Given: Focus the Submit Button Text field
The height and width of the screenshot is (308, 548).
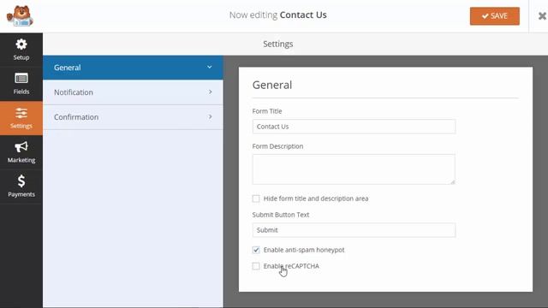Looking at the screenshot, I should coord(354,230).
